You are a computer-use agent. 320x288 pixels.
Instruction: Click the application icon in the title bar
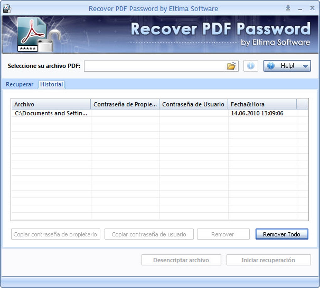tap(7, 8)
